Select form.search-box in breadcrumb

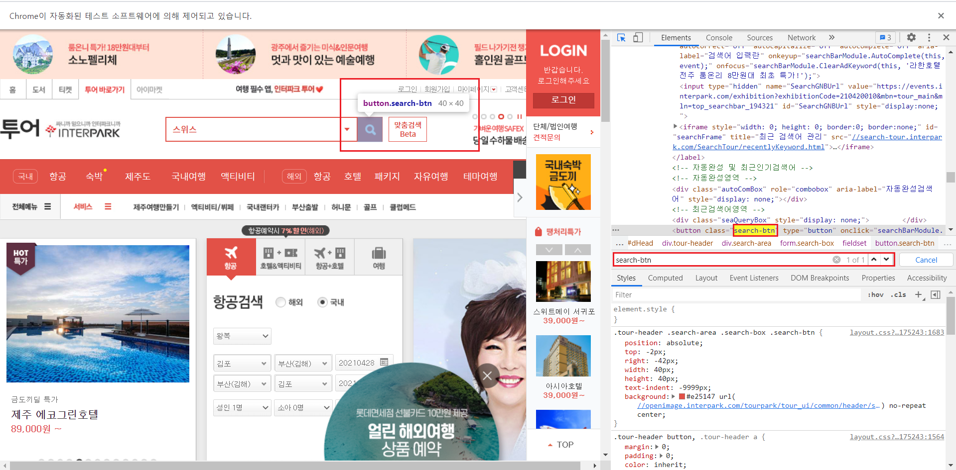click(807, 243)
